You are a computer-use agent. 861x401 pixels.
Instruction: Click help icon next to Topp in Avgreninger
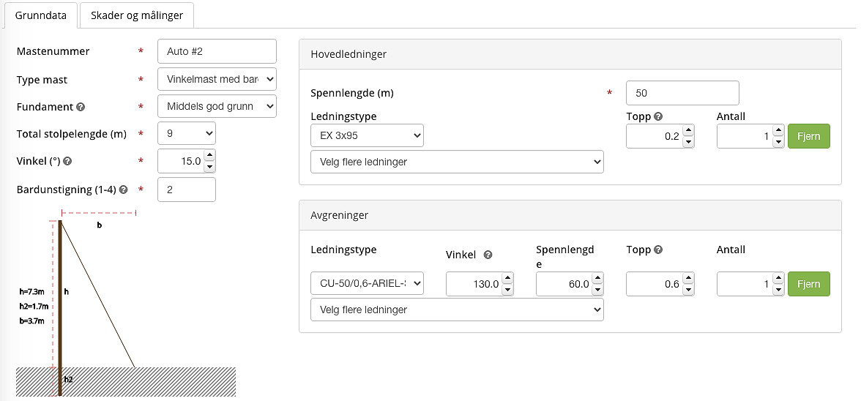tap(658, 250)
